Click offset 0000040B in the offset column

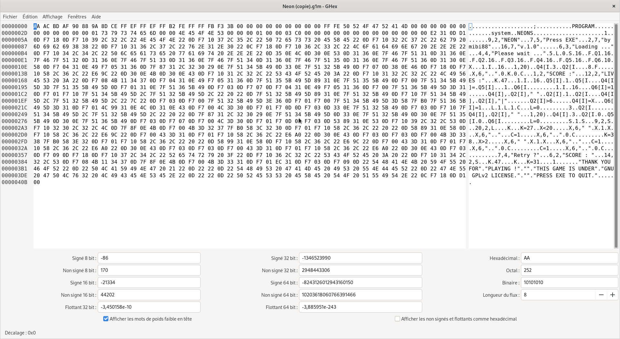(15, 182)
